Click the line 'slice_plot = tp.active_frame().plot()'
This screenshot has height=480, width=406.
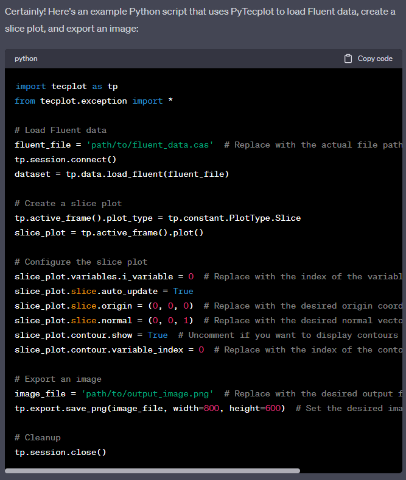[109, 232]
